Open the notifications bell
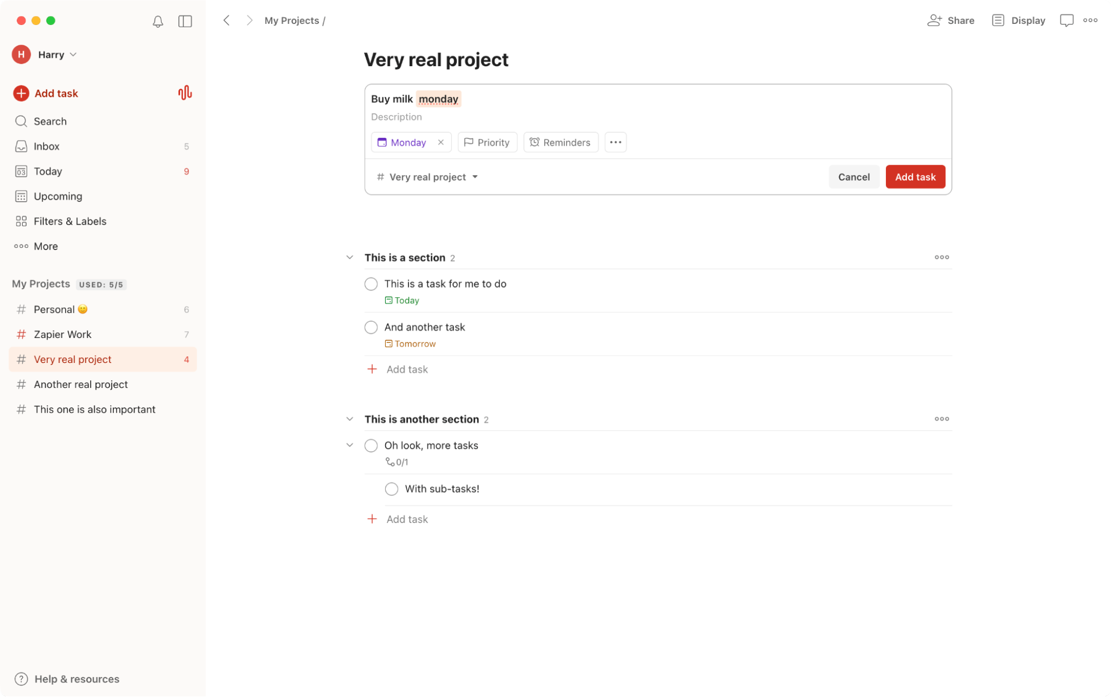This screenshot has height=697, width=1111. point(157,21)
